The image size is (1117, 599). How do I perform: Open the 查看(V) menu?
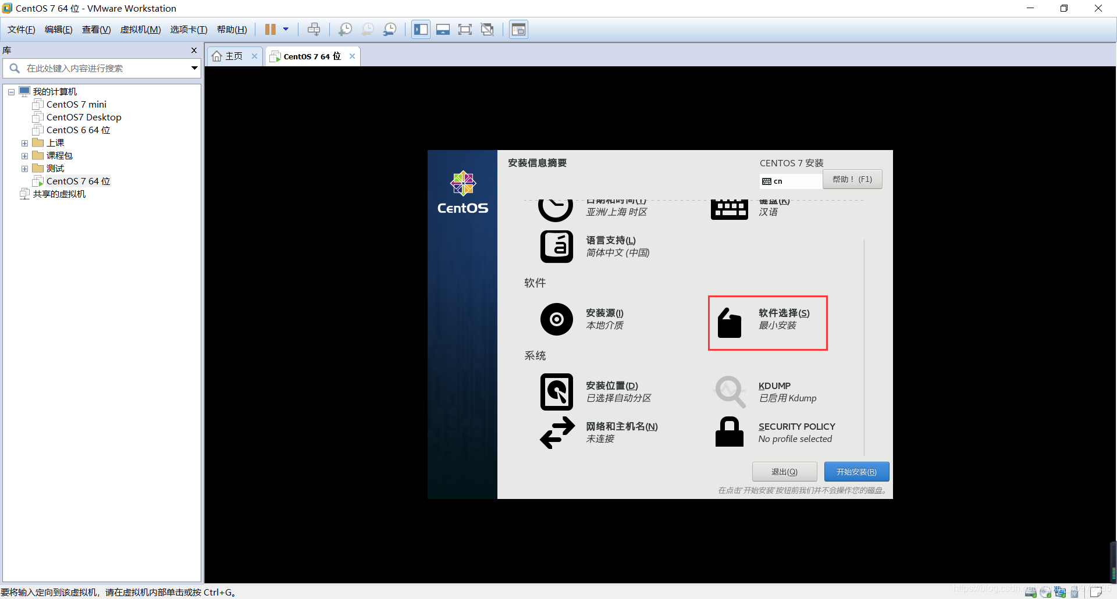click(x=97, y=30)
